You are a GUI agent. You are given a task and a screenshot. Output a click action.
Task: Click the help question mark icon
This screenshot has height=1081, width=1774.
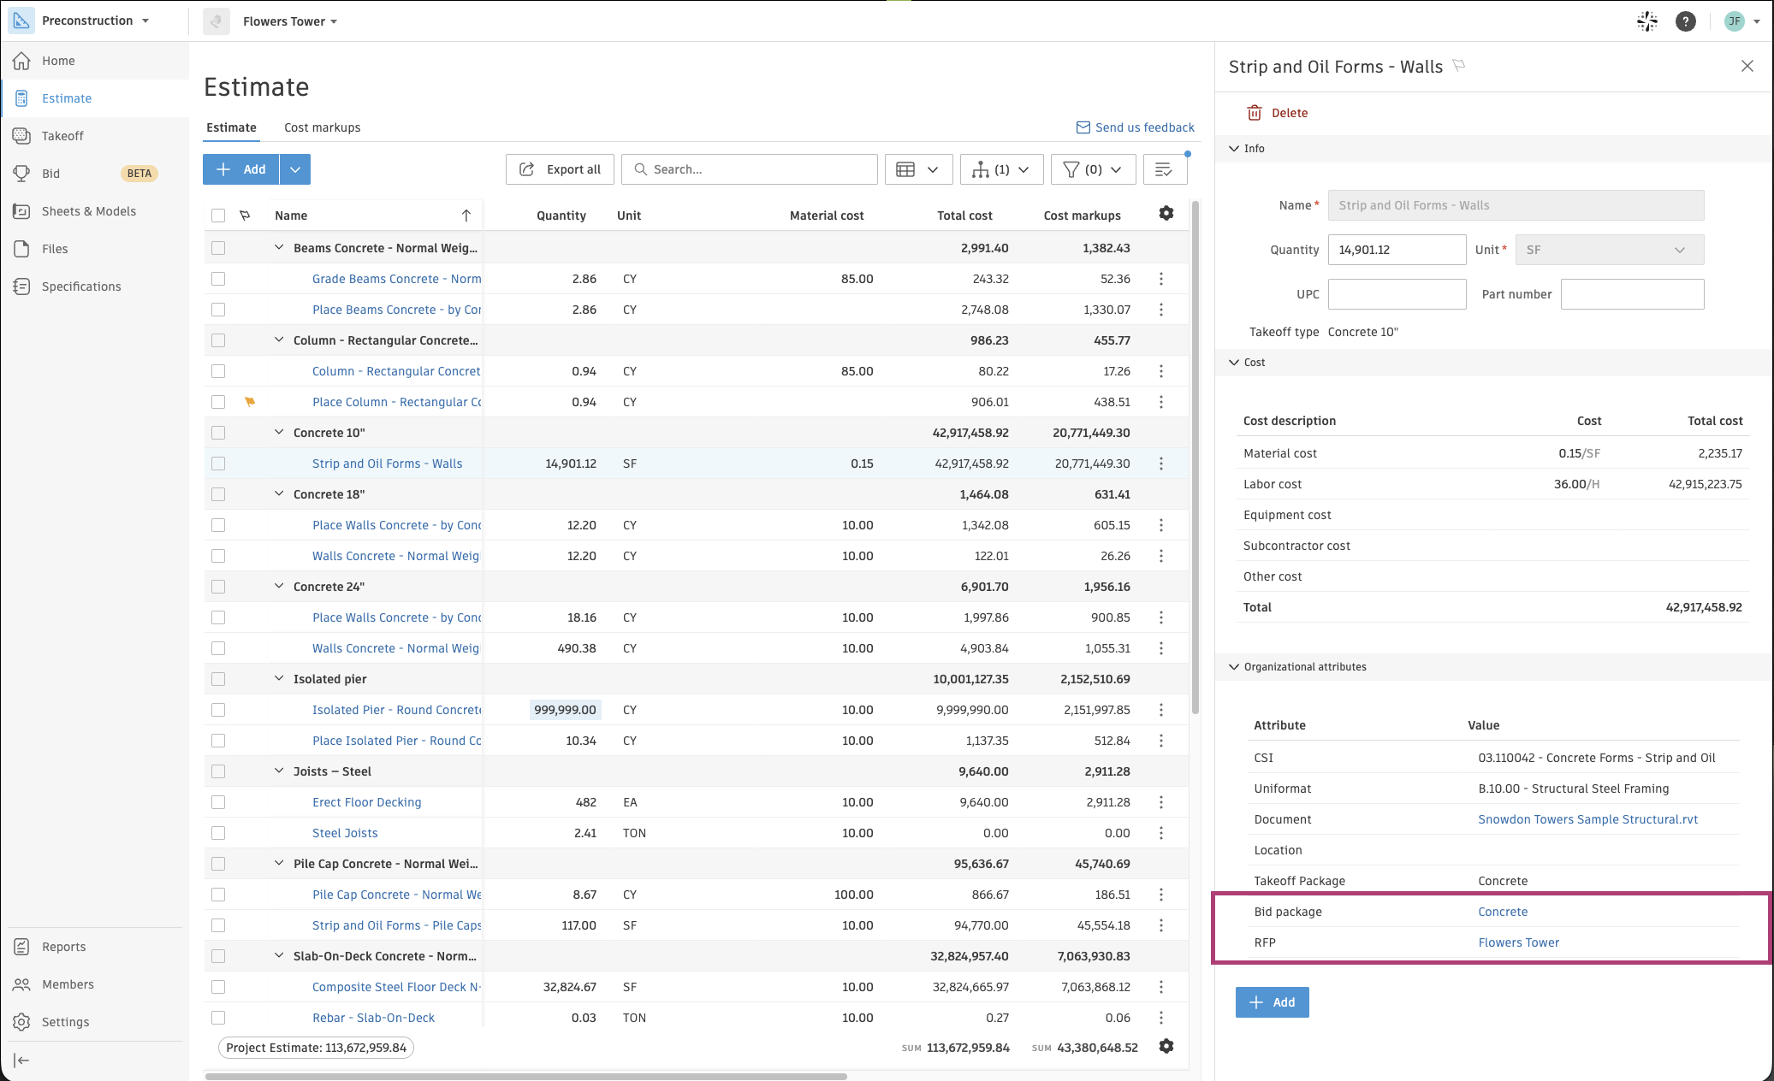coord(1685,21)
